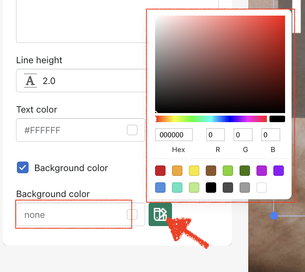Click the rainbow hue slider bar

[211, 119]
